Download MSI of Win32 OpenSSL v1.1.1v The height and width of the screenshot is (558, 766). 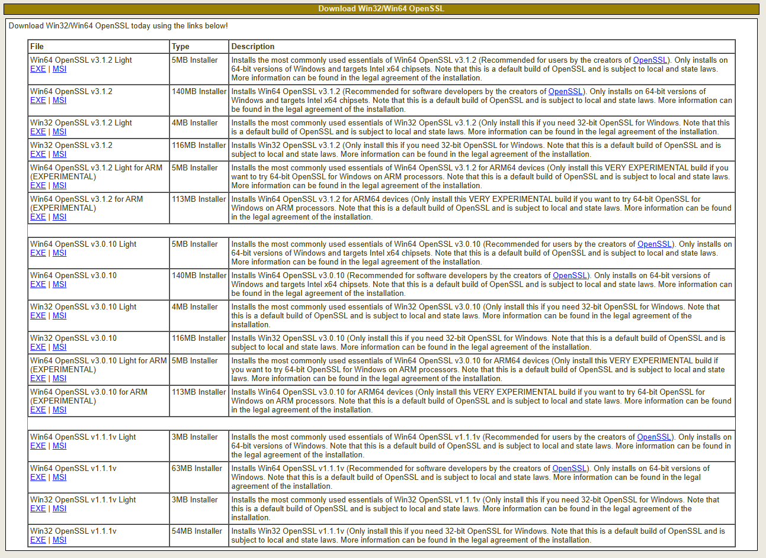tap(59, 540)
